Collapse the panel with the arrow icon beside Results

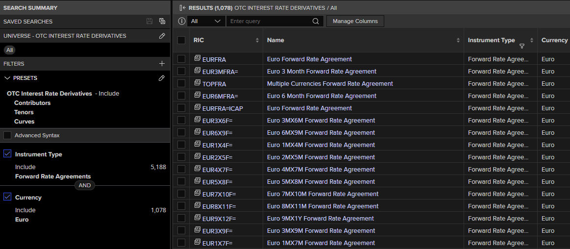[183, 8]
